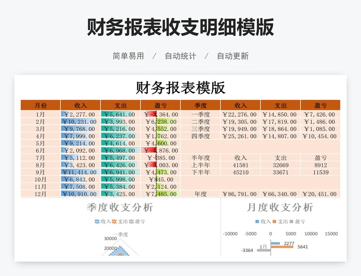Image resolution: width=361 pixels, height=276 pixels.
Task: Select the 4月 row label cell
Action: pos(41,136)
